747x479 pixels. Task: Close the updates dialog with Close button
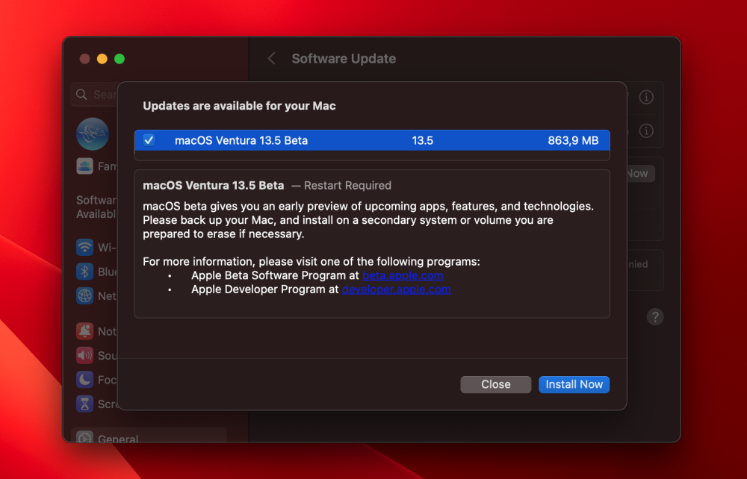point(495,384)
